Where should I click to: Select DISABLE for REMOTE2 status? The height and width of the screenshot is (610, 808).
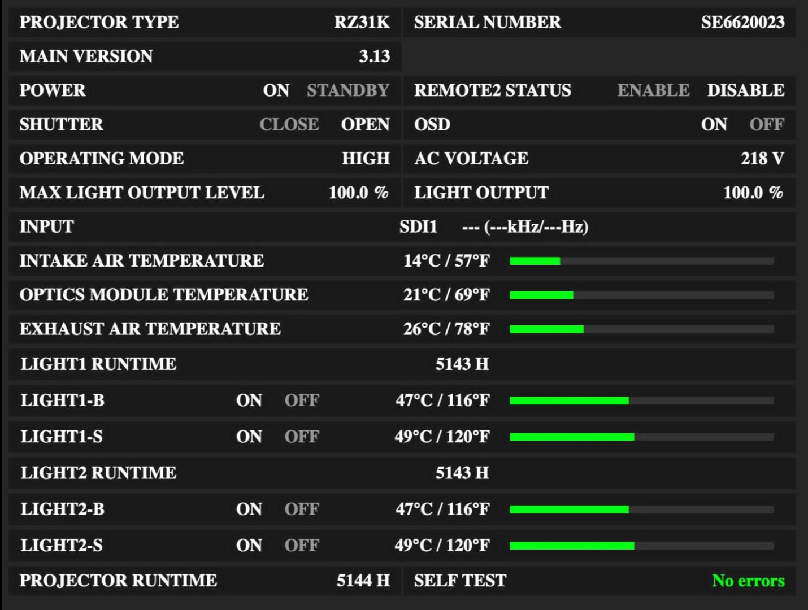tap(745, 90)
